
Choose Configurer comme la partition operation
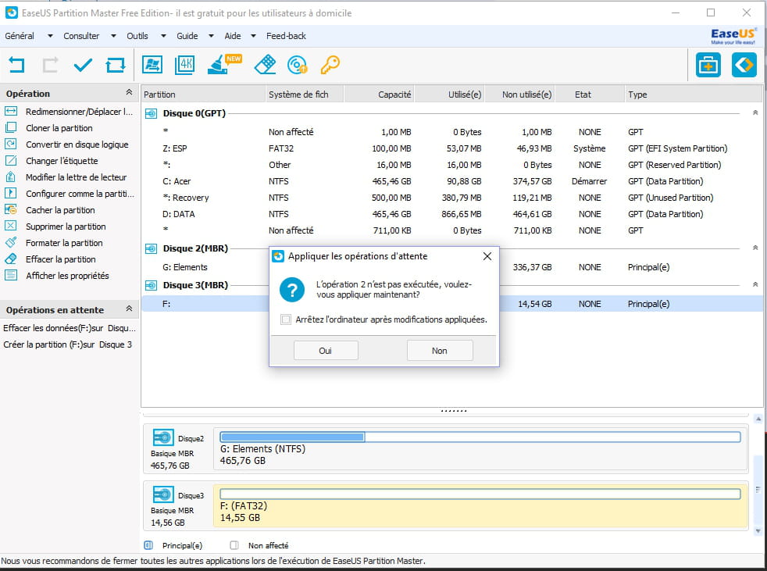69,194
